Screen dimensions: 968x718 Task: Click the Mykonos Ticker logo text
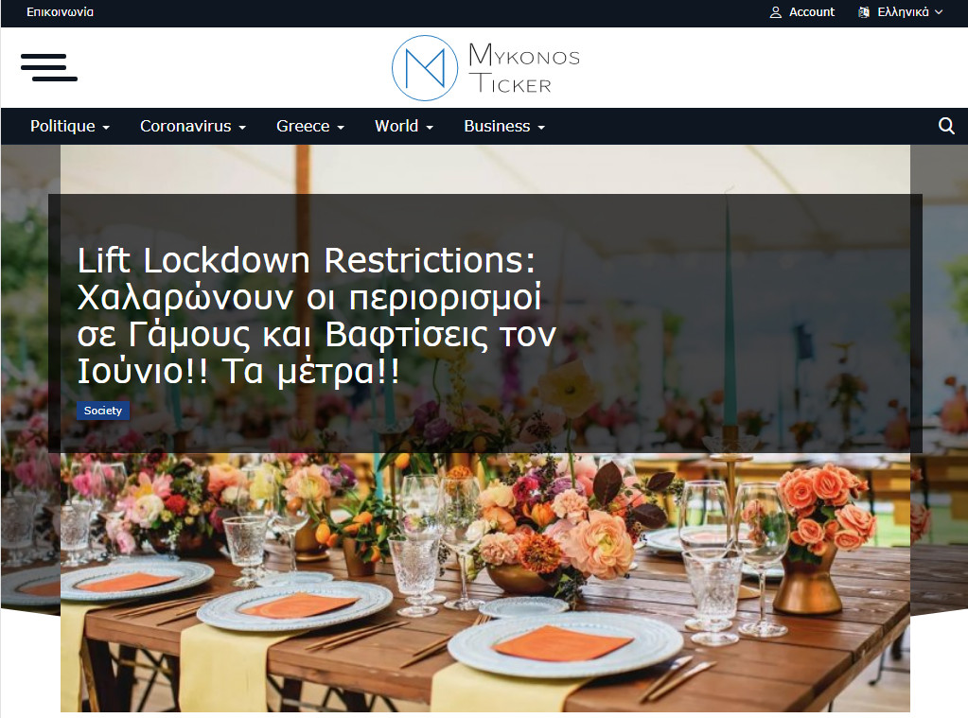[x=524, y=68]
